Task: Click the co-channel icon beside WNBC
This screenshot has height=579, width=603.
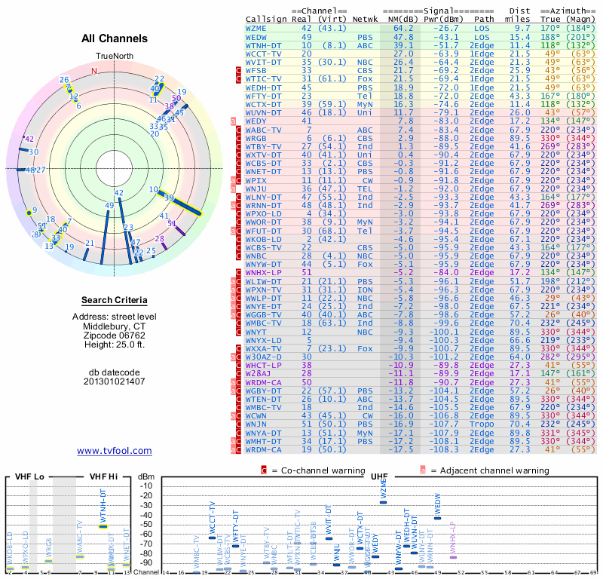Action: [x=238, y=256]
